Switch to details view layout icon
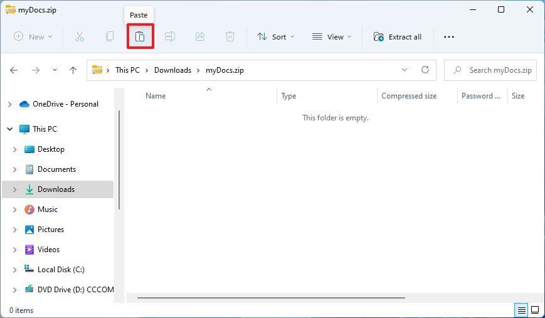This screenshot has width=545, height=318. [521, 310]
